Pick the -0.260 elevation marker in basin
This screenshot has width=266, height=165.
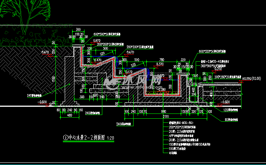click(x=161, y=89)
